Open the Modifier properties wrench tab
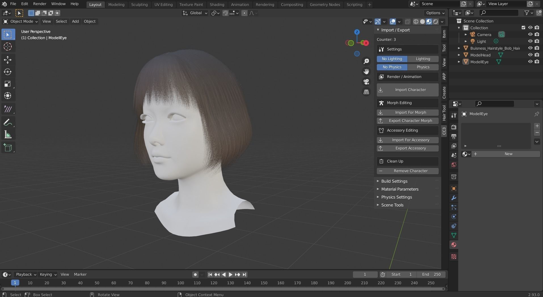 pos(454,198)
